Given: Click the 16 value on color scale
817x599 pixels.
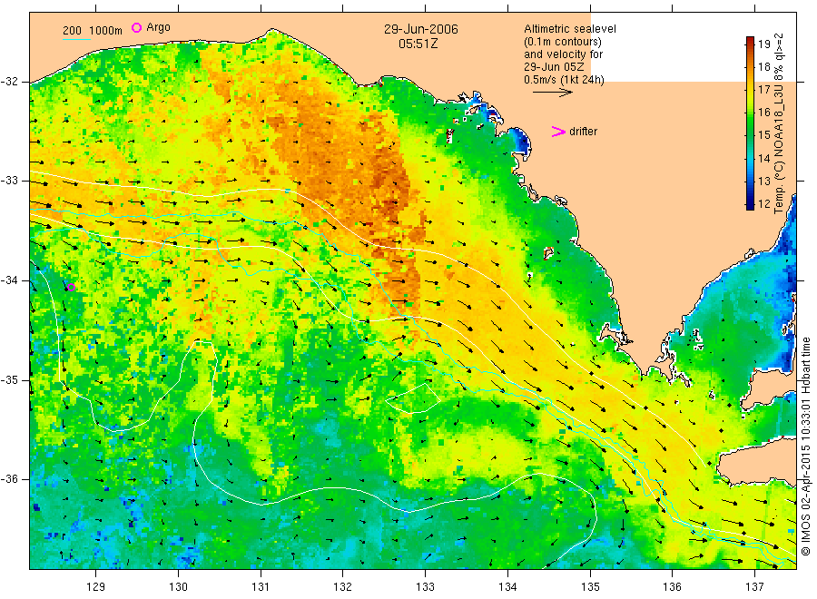Looking at the screenshot, I should click(763, 112).
